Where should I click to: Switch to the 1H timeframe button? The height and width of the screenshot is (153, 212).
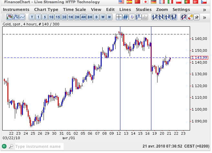point(71,17)
